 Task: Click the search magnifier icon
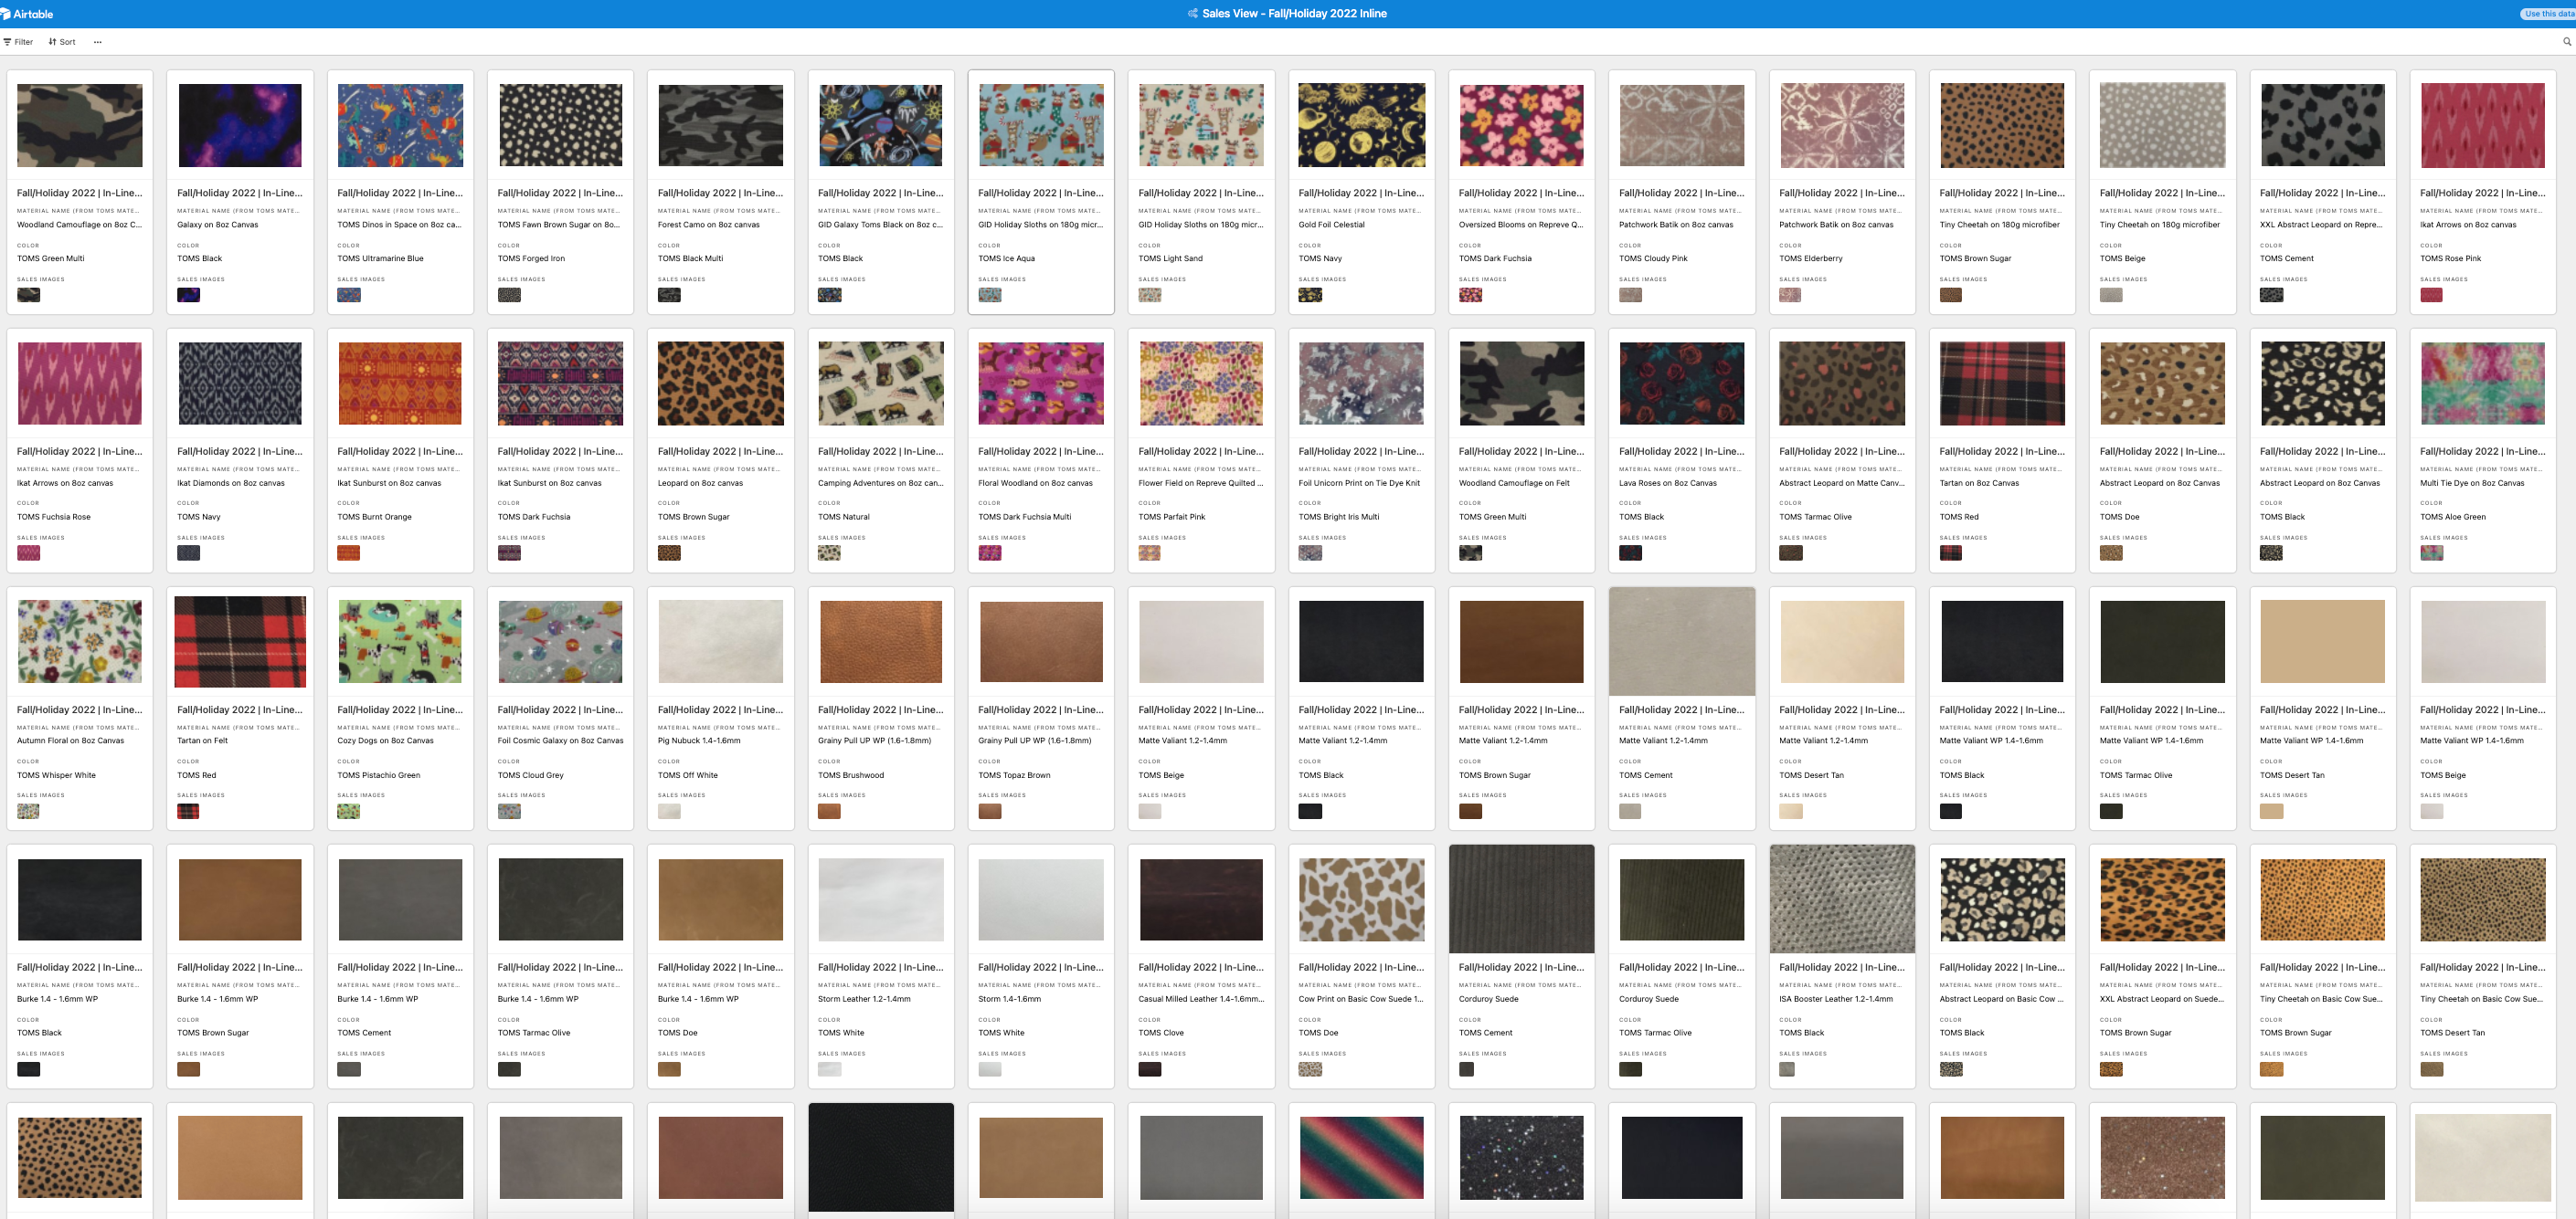[x=2566, y=42]
